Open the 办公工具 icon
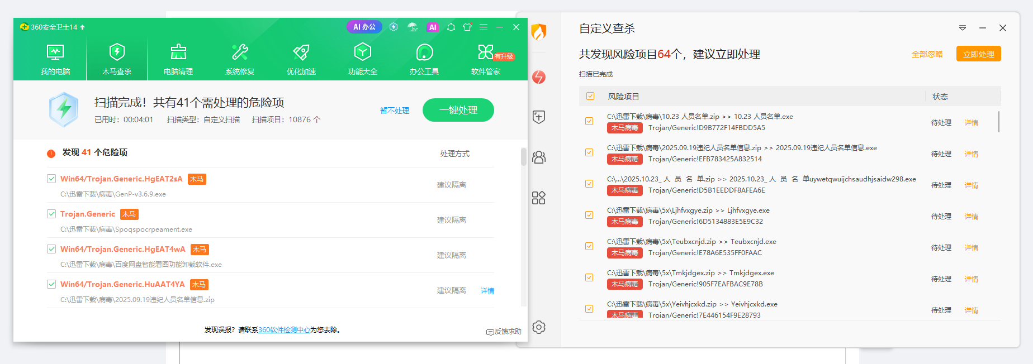Screen dimensions: 1033x364 (x=424, y=52)
